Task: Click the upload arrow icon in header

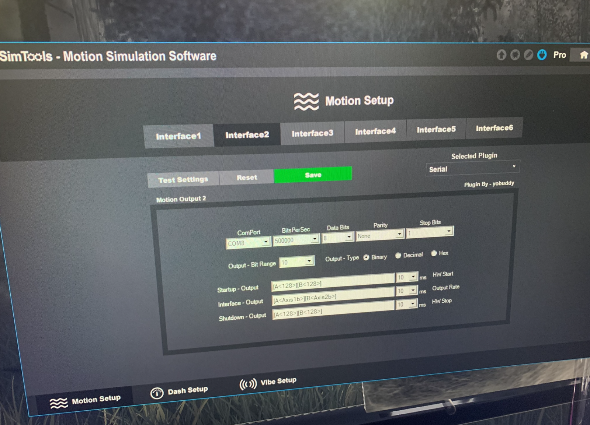Action: click(501, 55)
